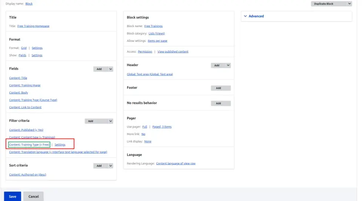Screen dimensions: 362x201
Task: Change the Full pager type
Action: tap(145, 127)
